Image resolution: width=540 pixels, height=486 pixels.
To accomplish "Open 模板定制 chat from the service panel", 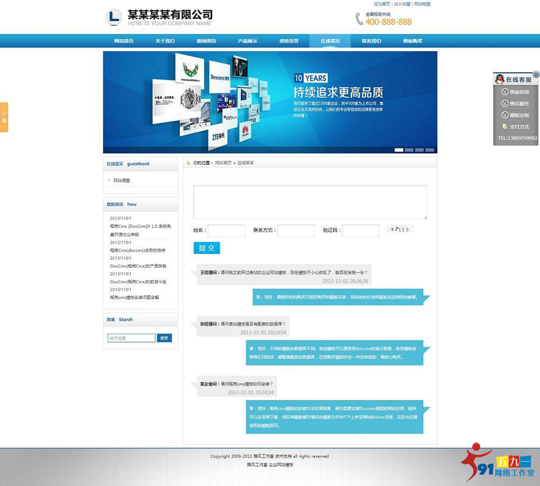I will tap(515, 115).
